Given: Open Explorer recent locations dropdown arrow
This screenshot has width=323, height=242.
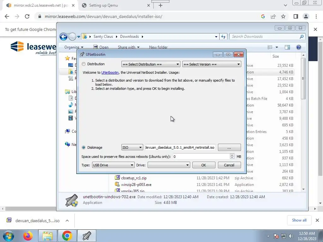Looking at the screenshot, I should (79, 37).
